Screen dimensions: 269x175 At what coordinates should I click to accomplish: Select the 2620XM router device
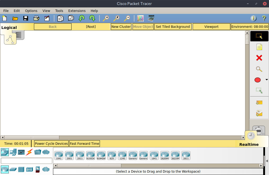tap(165, 155)
